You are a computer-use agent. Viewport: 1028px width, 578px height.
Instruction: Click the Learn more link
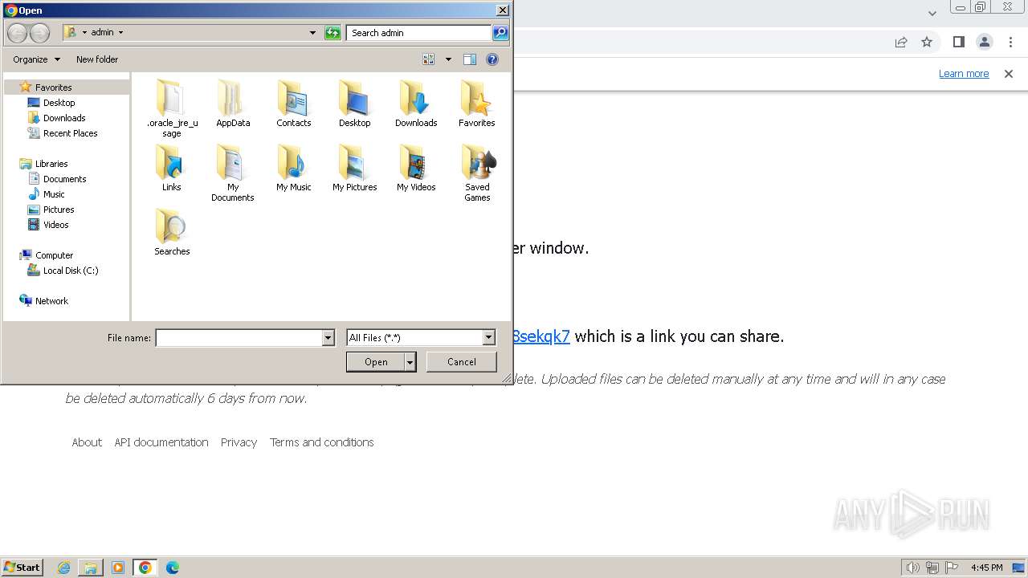[x=964, y=74]
